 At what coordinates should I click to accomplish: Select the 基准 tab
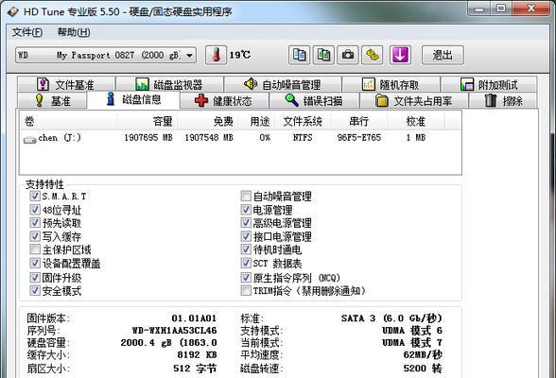coord(52,101)
